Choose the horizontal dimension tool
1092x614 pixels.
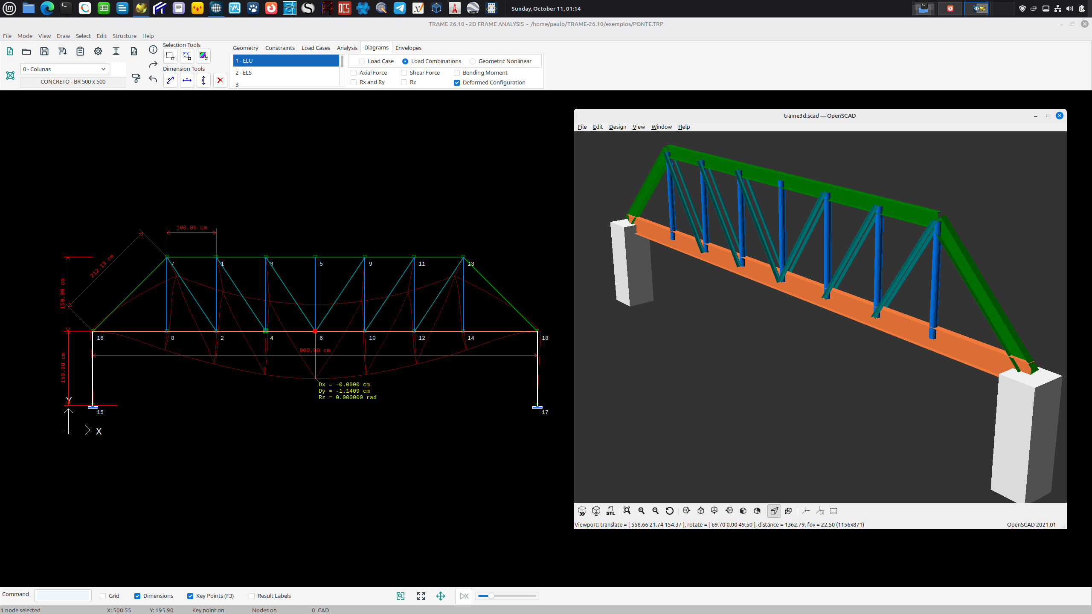click(187, 80)
